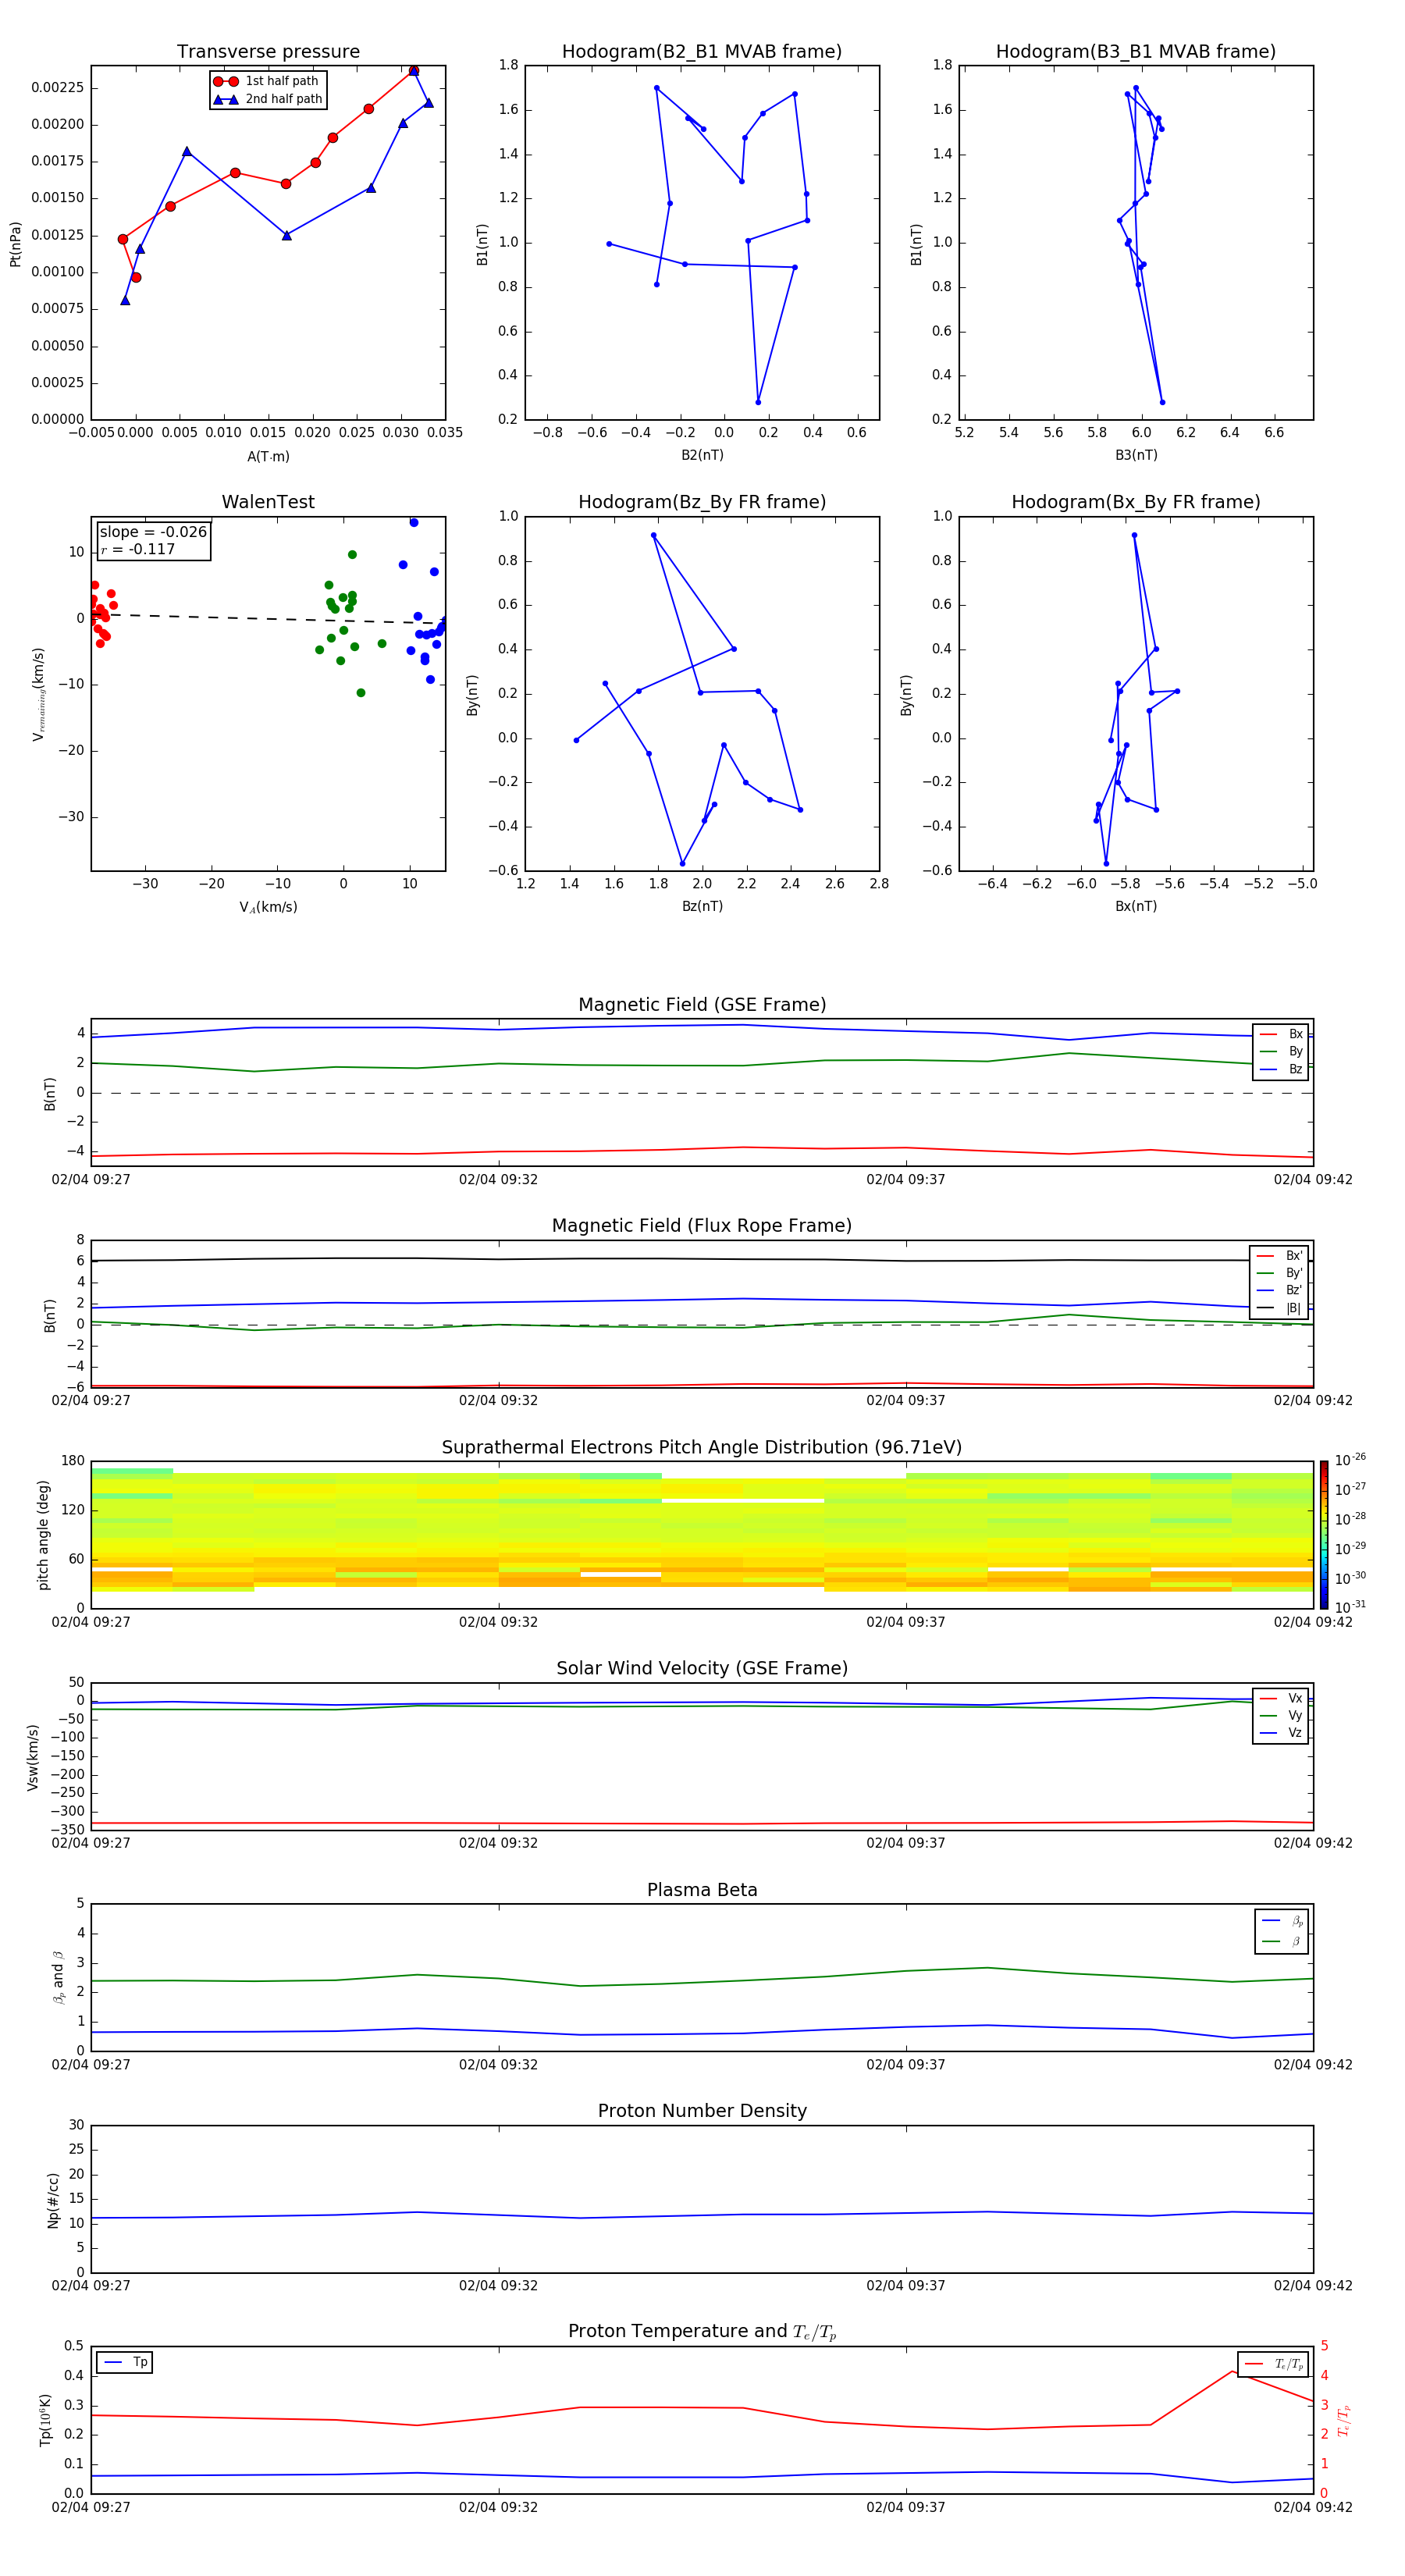Screen dimensions: 1405x2576
Task: Select the "Hodogram(B3_B1 MVAB frame)" title
Action: [x=1136, y=52]
